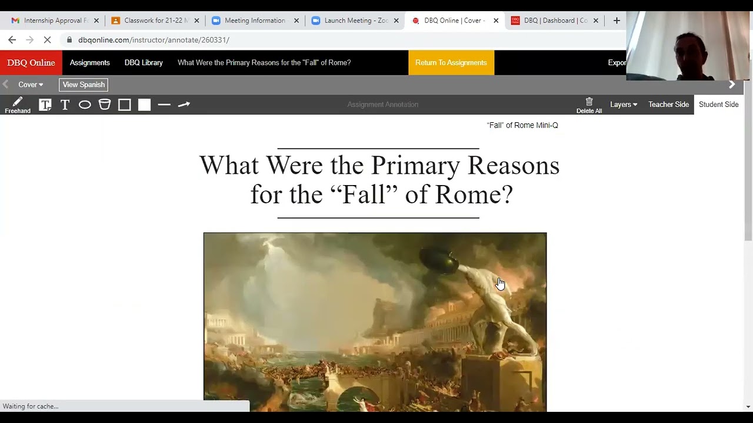
Task: Select the bucket-shaped annotation tool
Action: (x=105, y=105)
